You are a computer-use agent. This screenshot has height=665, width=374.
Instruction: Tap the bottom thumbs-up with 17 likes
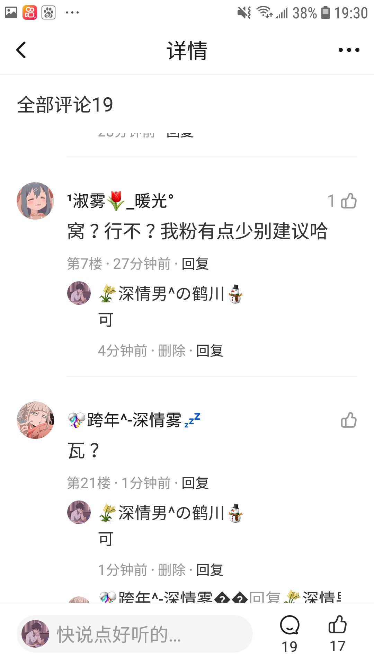pyautogui.click(x=337, y=633)
